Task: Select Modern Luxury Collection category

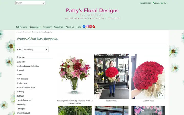Action: click(x=28, y=66)
